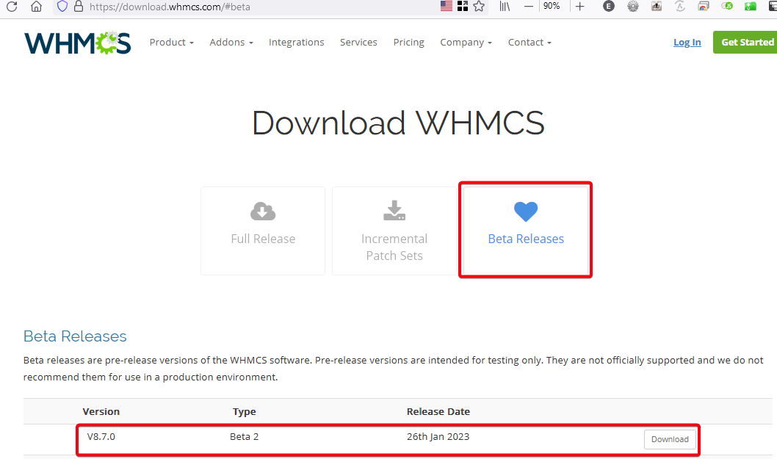
Task: Reset zoom level showing 90%
Action: click(552, 6)
